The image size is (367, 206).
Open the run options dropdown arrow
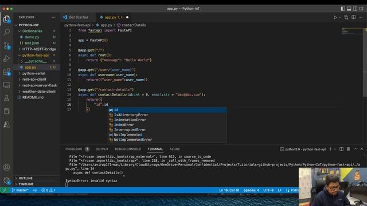click(x=340, y=17)
